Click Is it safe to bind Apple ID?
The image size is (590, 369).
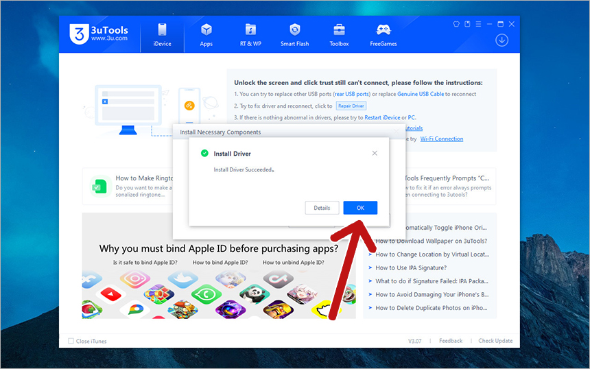[x=145, y=262]
